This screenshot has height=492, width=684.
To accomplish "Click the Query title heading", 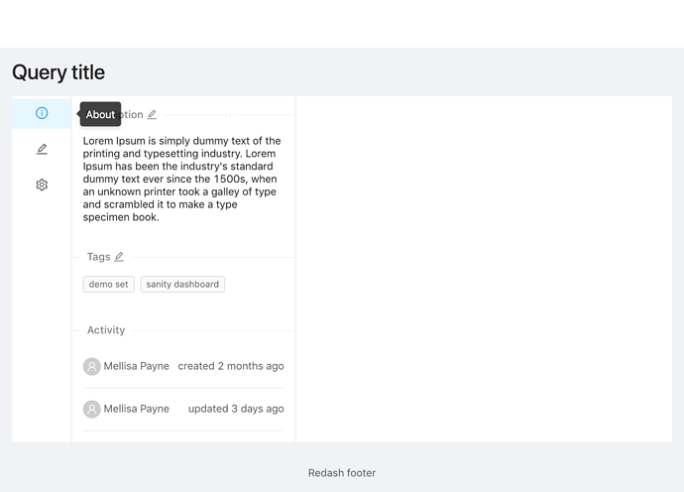I will (58, 72).
